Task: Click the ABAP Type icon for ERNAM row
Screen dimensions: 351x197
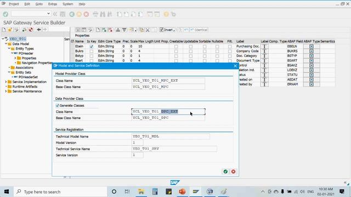Action: click(312, 84)
